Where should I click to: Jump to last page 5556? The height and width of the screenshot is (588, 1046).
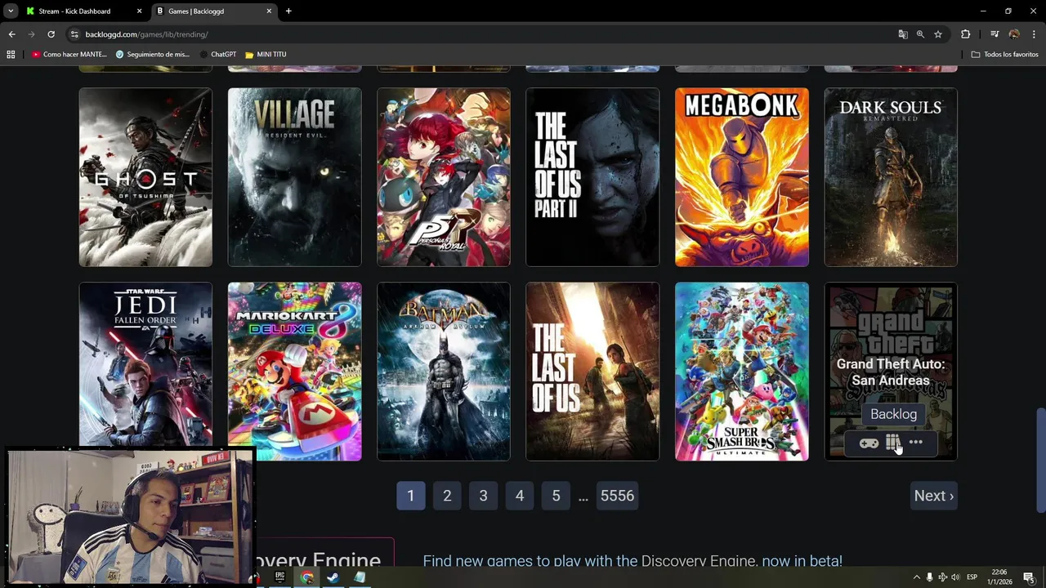tap(617, 496)
